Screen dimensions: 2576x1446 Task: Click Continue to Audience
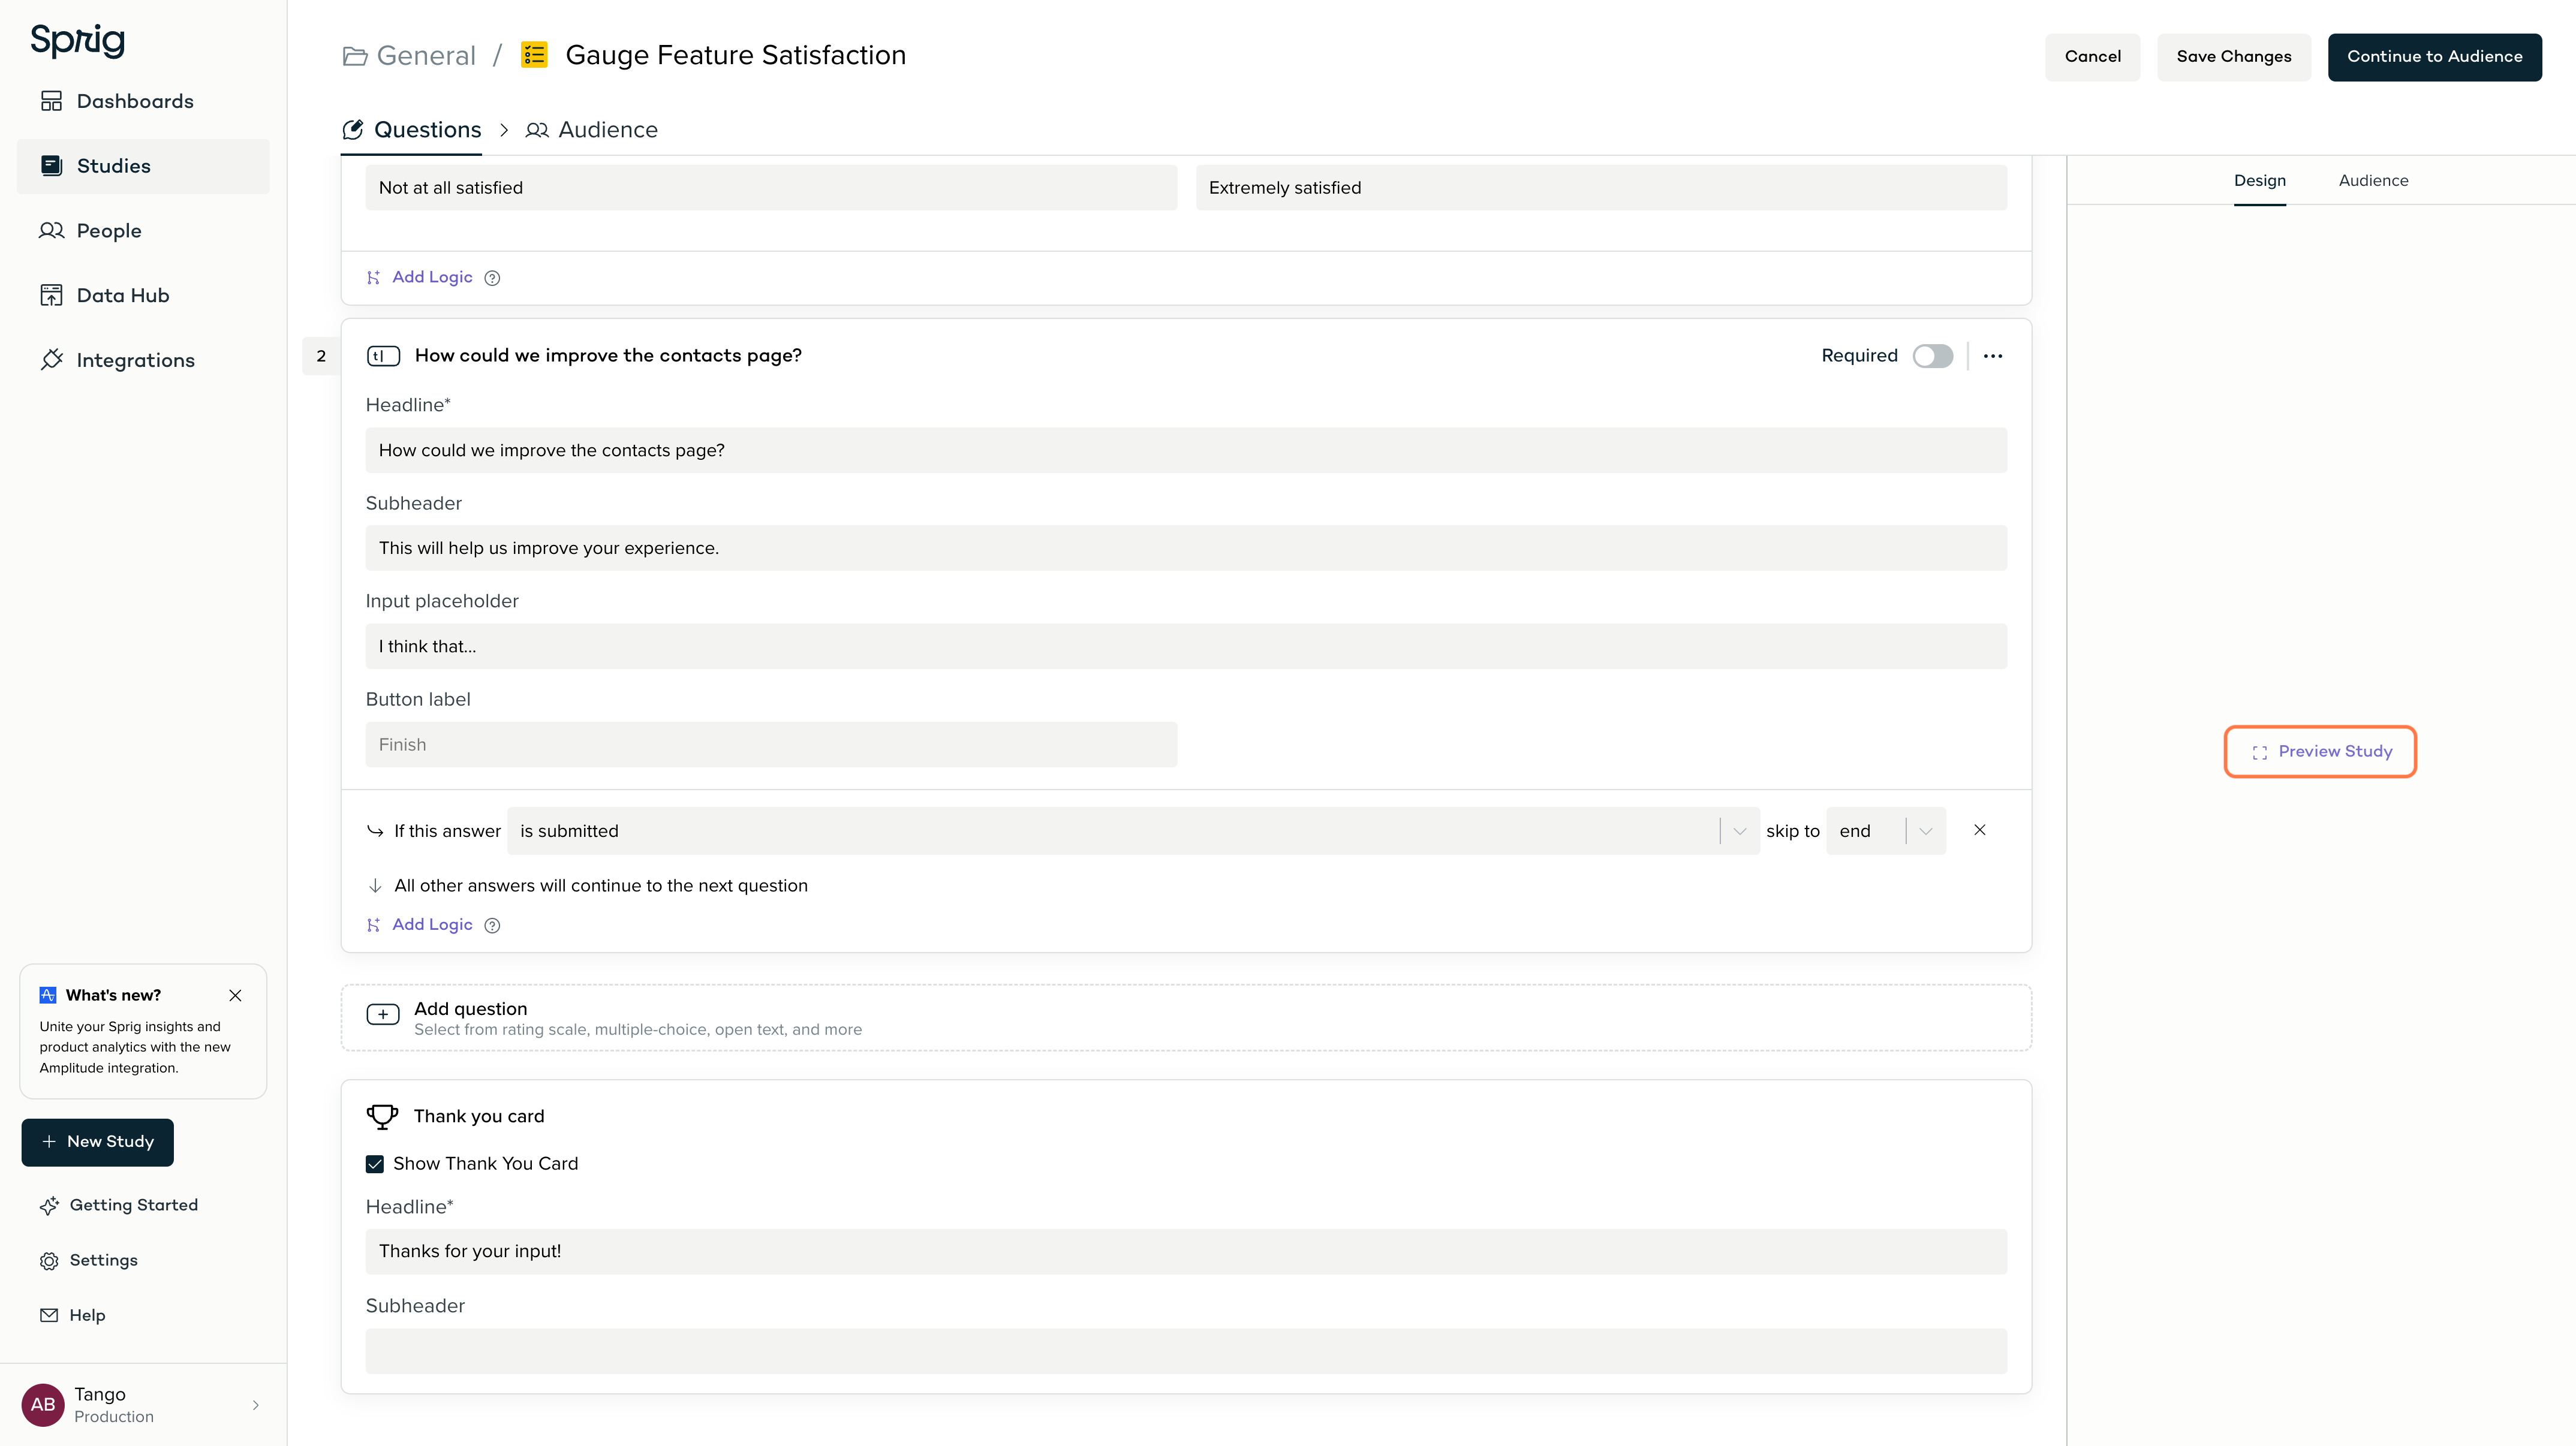pos(2434,57)
